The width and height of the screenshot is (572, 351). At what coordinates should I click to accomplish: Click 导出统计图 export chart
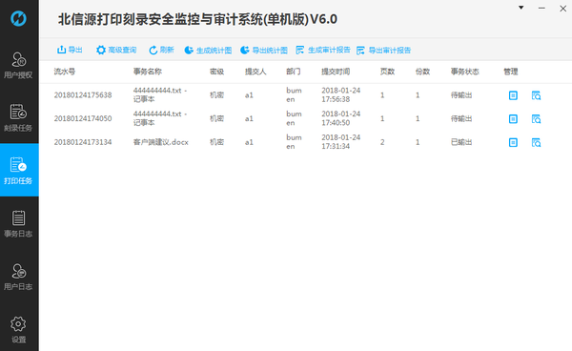pyautogui.click(x=264, y=51)
